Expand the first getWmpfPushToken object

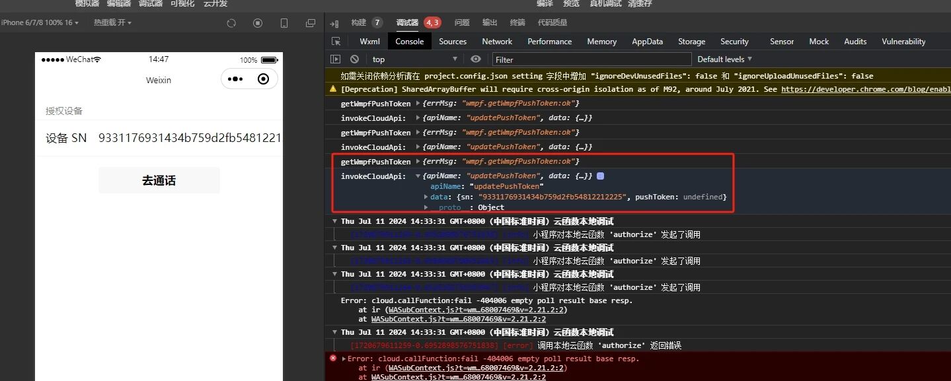pyautogui.click(x=417, y=104)
